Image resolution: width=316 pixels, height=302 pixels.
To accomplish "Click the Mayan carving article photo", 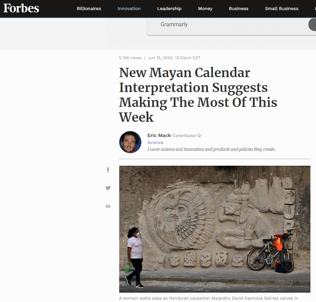I will 214,229.
